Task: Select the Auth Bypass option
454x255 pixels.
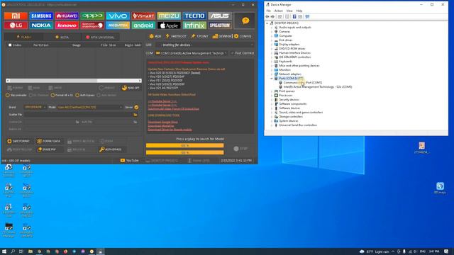Action: [85, 95]
